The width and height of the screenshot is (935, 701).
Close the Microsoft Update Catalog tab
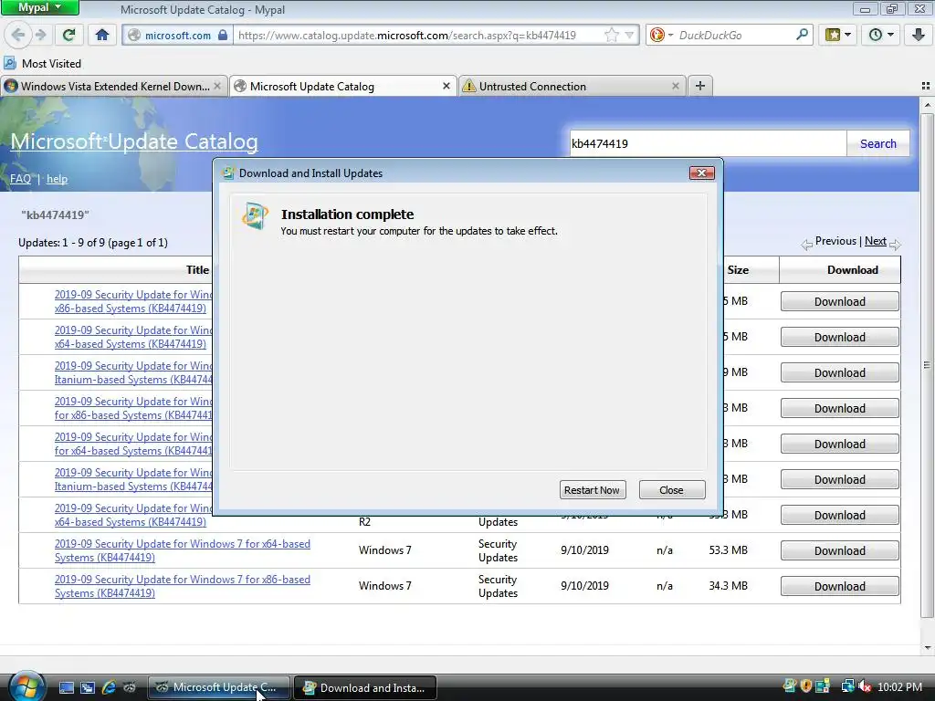pos(446,87)
